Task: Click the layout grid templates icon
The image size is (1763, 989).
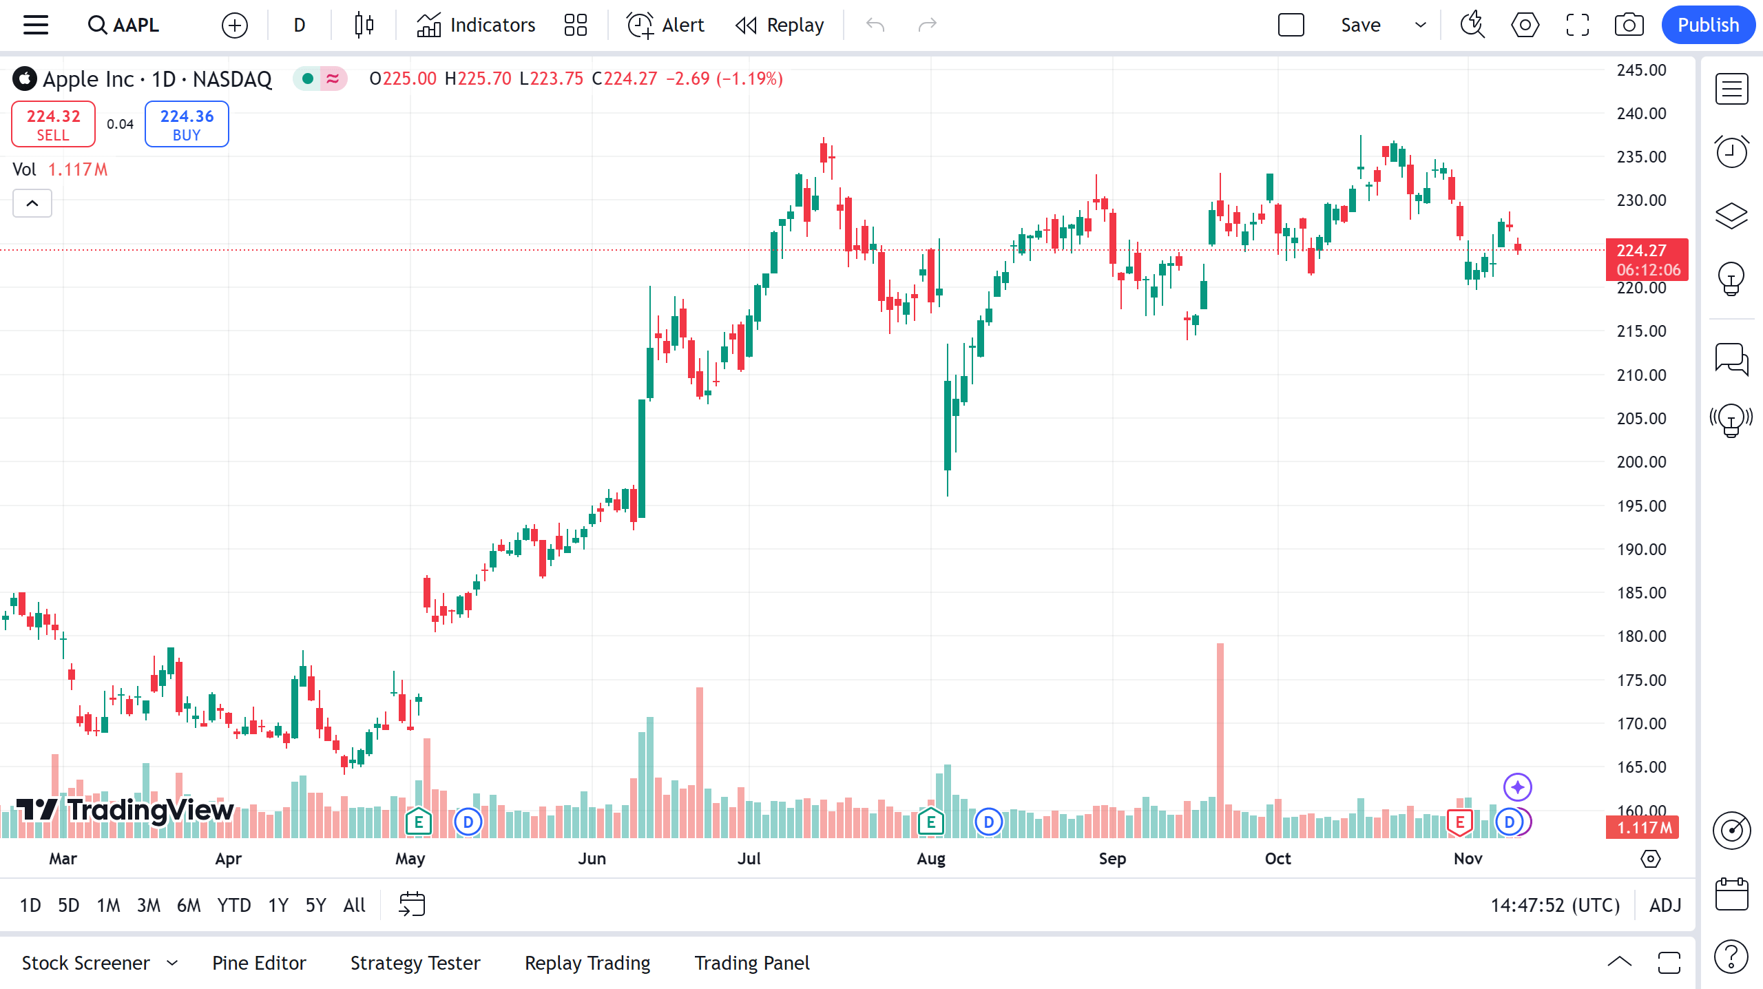Action: tap(575, 25)
